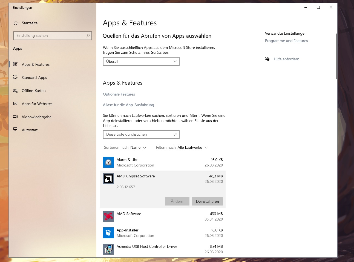
Task: Click the magnifier in Einstellung suchen box
Action: [x=88, y=36]
